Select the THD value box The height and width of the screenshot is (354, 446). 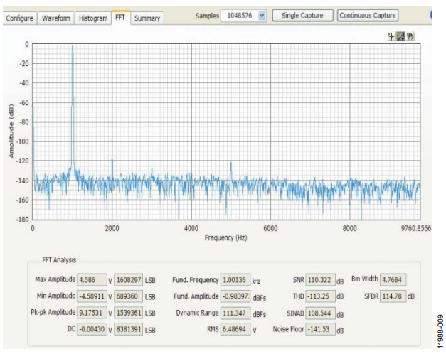pos(320,296)
